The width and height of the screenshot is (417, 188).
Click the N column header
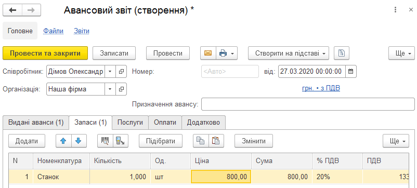coord(21,161)
